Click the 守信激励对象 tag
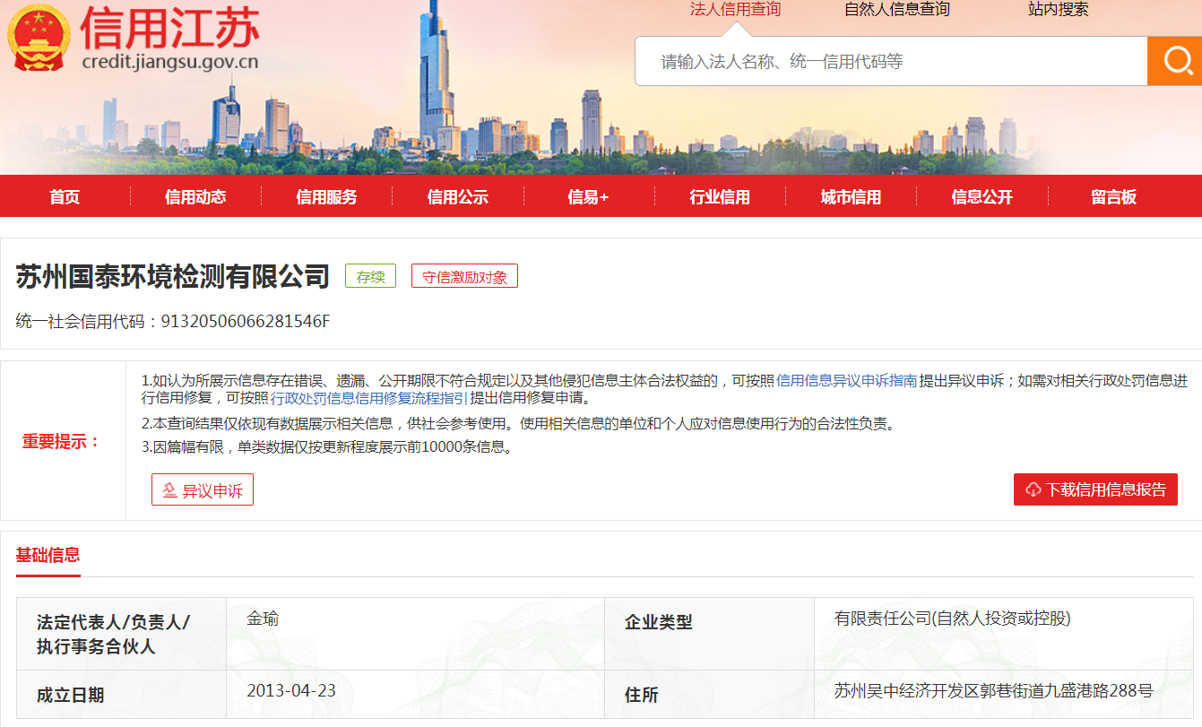 464,277
